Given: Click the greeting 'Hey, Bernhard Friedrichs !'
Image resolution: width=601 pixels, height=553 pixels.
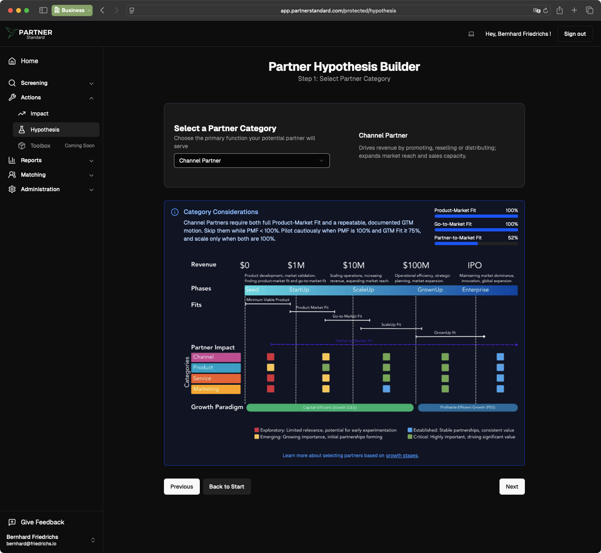Looking at the screenshot, I should point(518,34).
